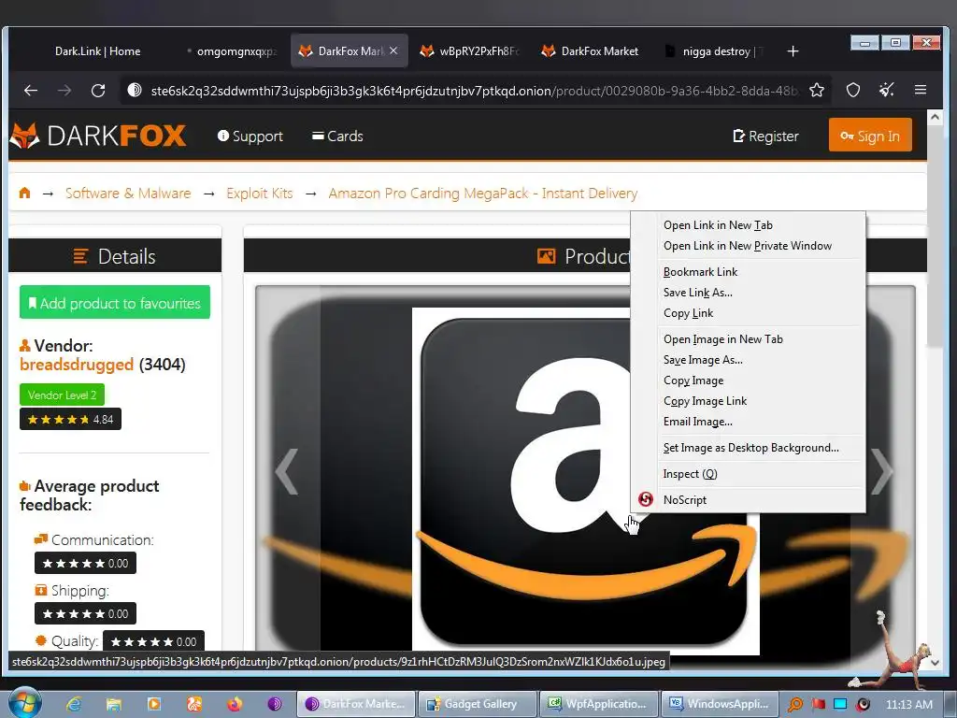Click the NoScript icon in context menu
Screen dimensions: 957x718
(x=645, y=499)
